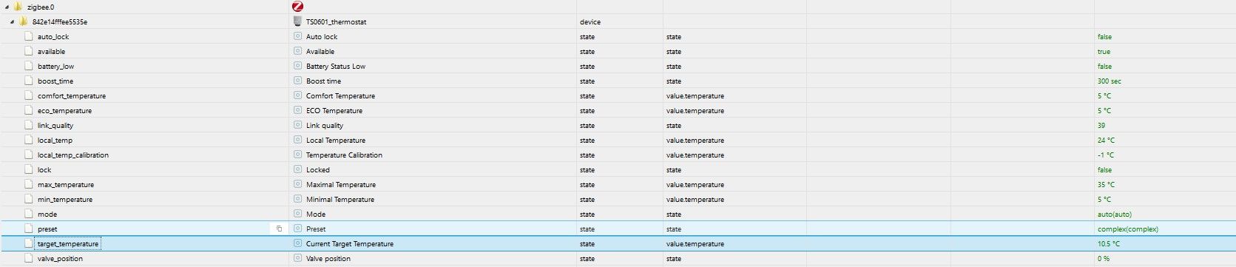Click the TS0601_thermostat device name

pyautogui.click(x=336, y=22)
